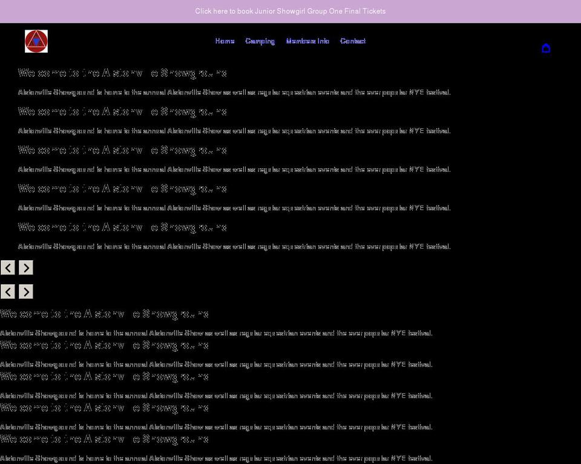The width and height of the screenshot is (581, 464).
Task: Open the Camping navigation item
Action: 260,41
